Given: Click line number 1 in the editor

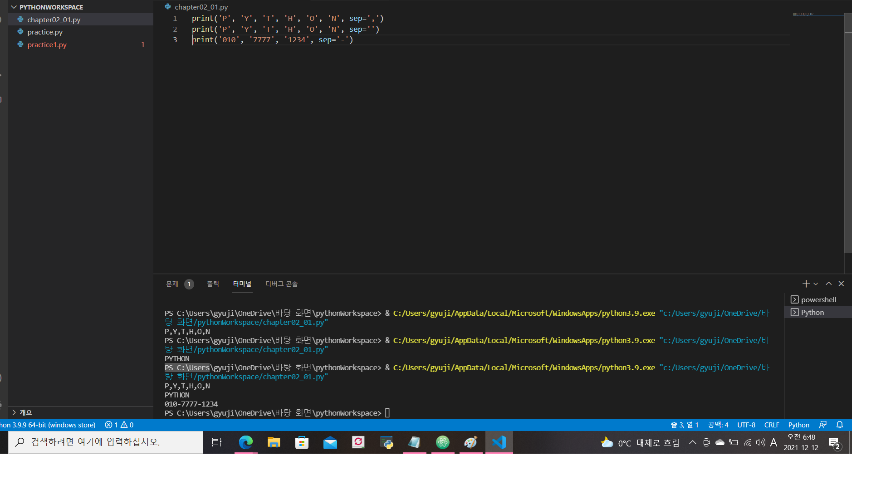Looking at the screenshot, I should point(175,19).
